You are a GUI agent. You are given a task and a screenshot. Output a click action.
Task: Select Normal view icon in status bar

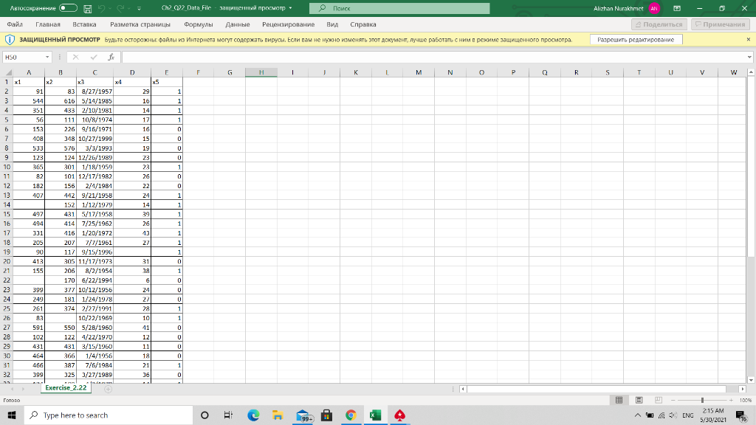point(619,400)
